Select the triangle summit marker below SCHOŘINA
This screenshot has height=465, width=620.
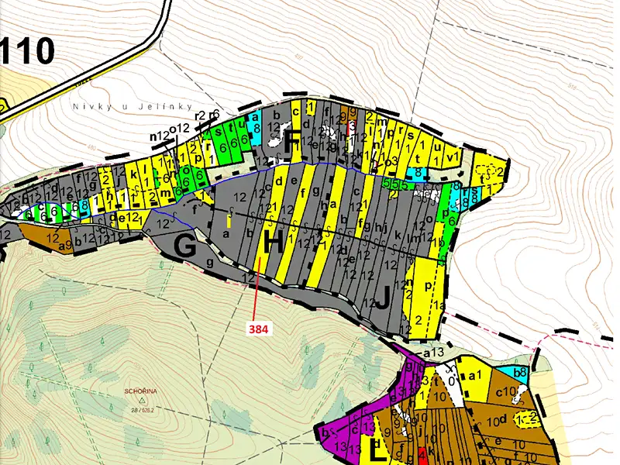142,400
